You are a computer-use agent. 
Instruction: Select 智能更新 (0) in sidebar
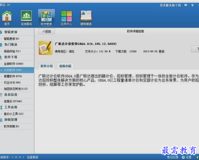17,39
